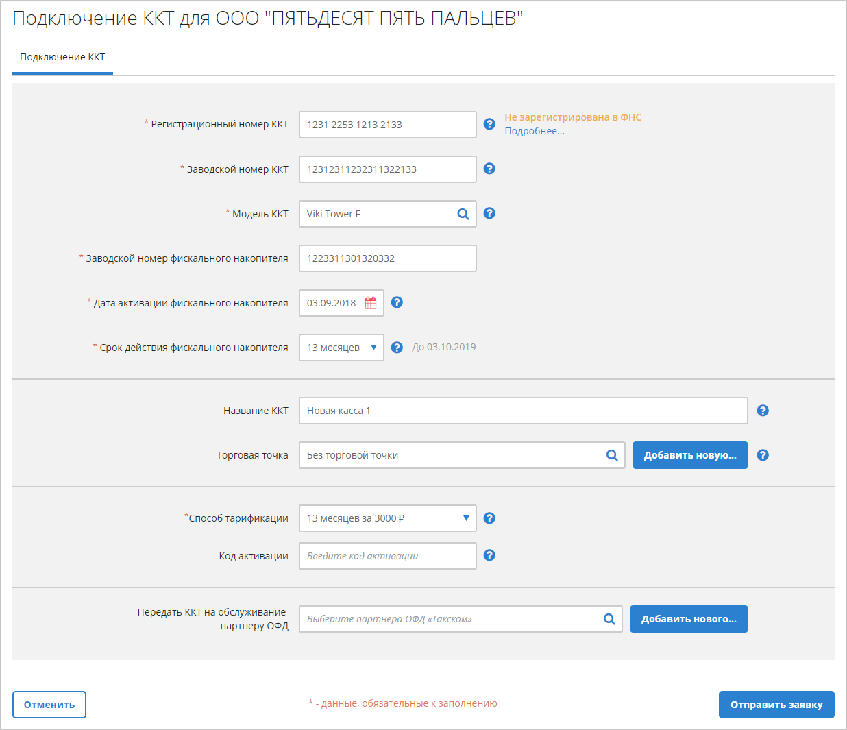
Task: Focus the Код активации input field
Action: [x=387, y=556]
